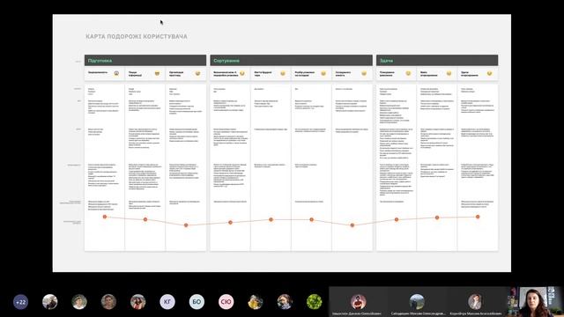The width and height of the screenshot is (564, 317).
Task: Click the 'Сортування' phase header
Action: click(x=292, y=61)
